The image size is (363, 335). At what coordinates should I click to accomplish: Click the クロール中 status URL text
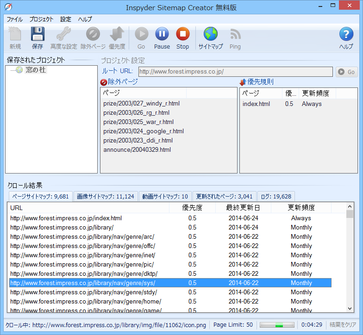click(106, 325)
